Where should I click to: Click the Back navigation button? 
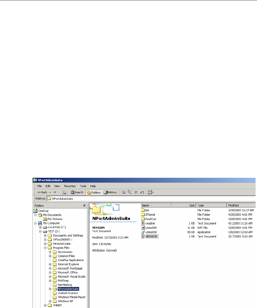(42, 192)
